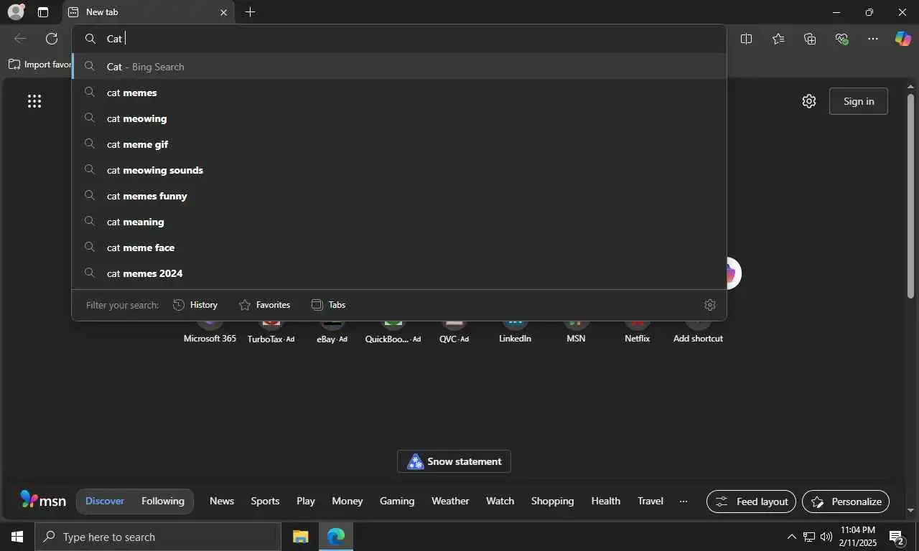This screenshot has width=919, height=551.
Task: Open the Watch category
Action: [x=500, y=501]
